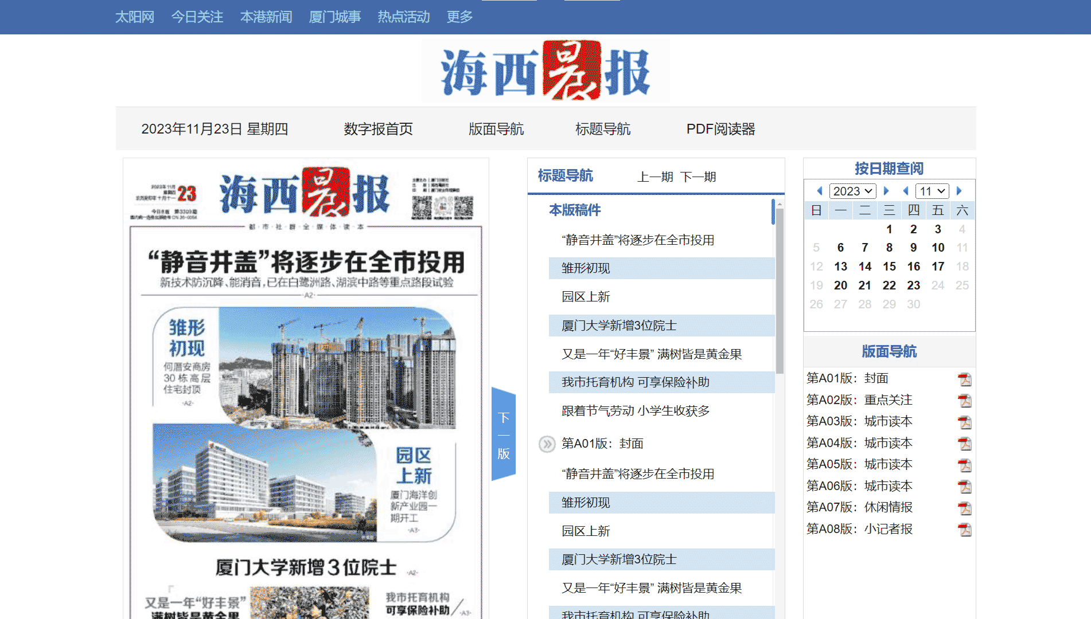Open 第A07版：休闲情报 page link
This screenshot has width=1091, height=619.
pos(859,507)
